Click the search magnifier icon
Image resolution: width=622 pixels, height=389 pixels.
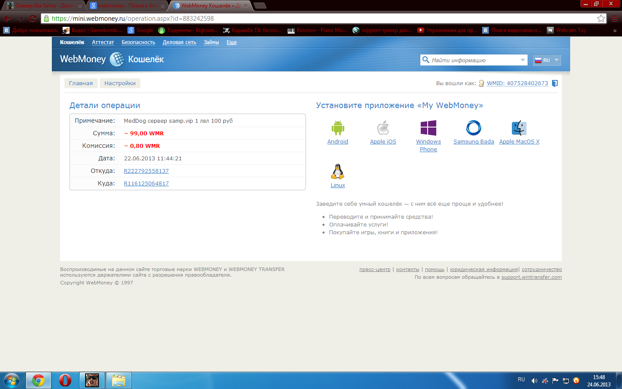point(426,60)
